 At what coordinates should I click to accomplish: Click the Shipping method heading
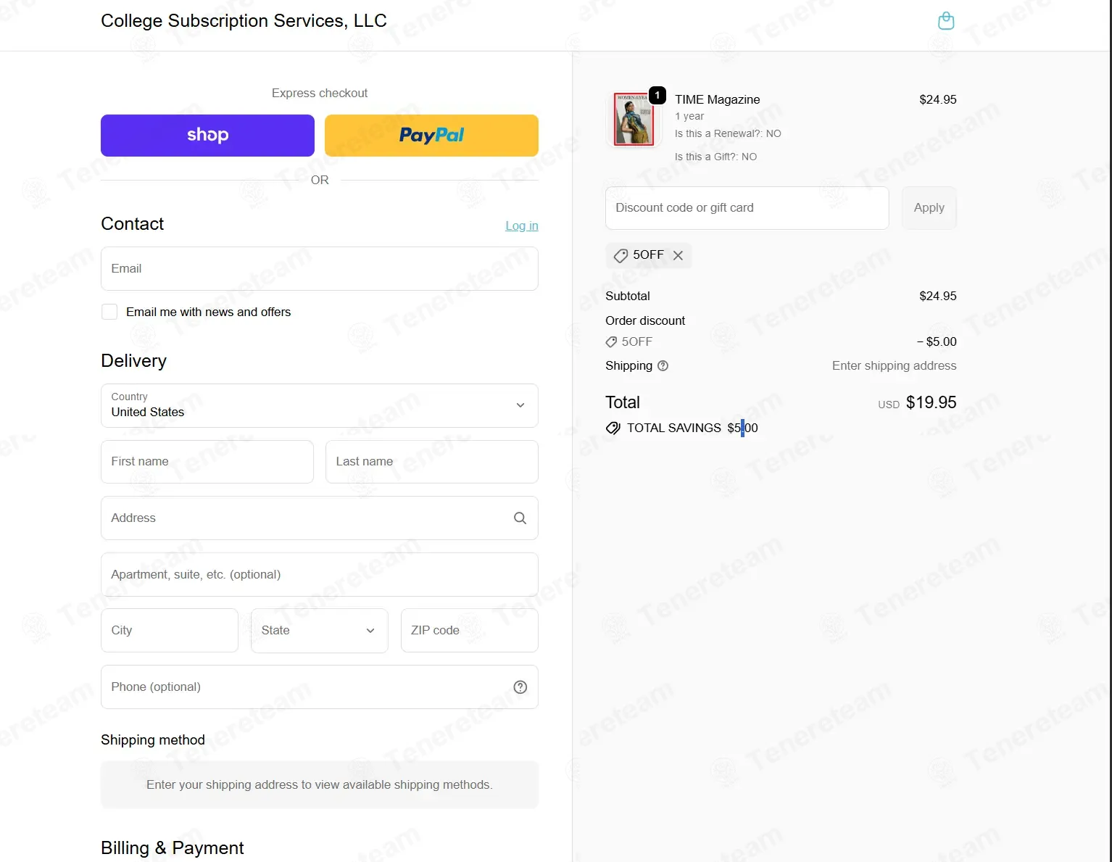[153, 740]
